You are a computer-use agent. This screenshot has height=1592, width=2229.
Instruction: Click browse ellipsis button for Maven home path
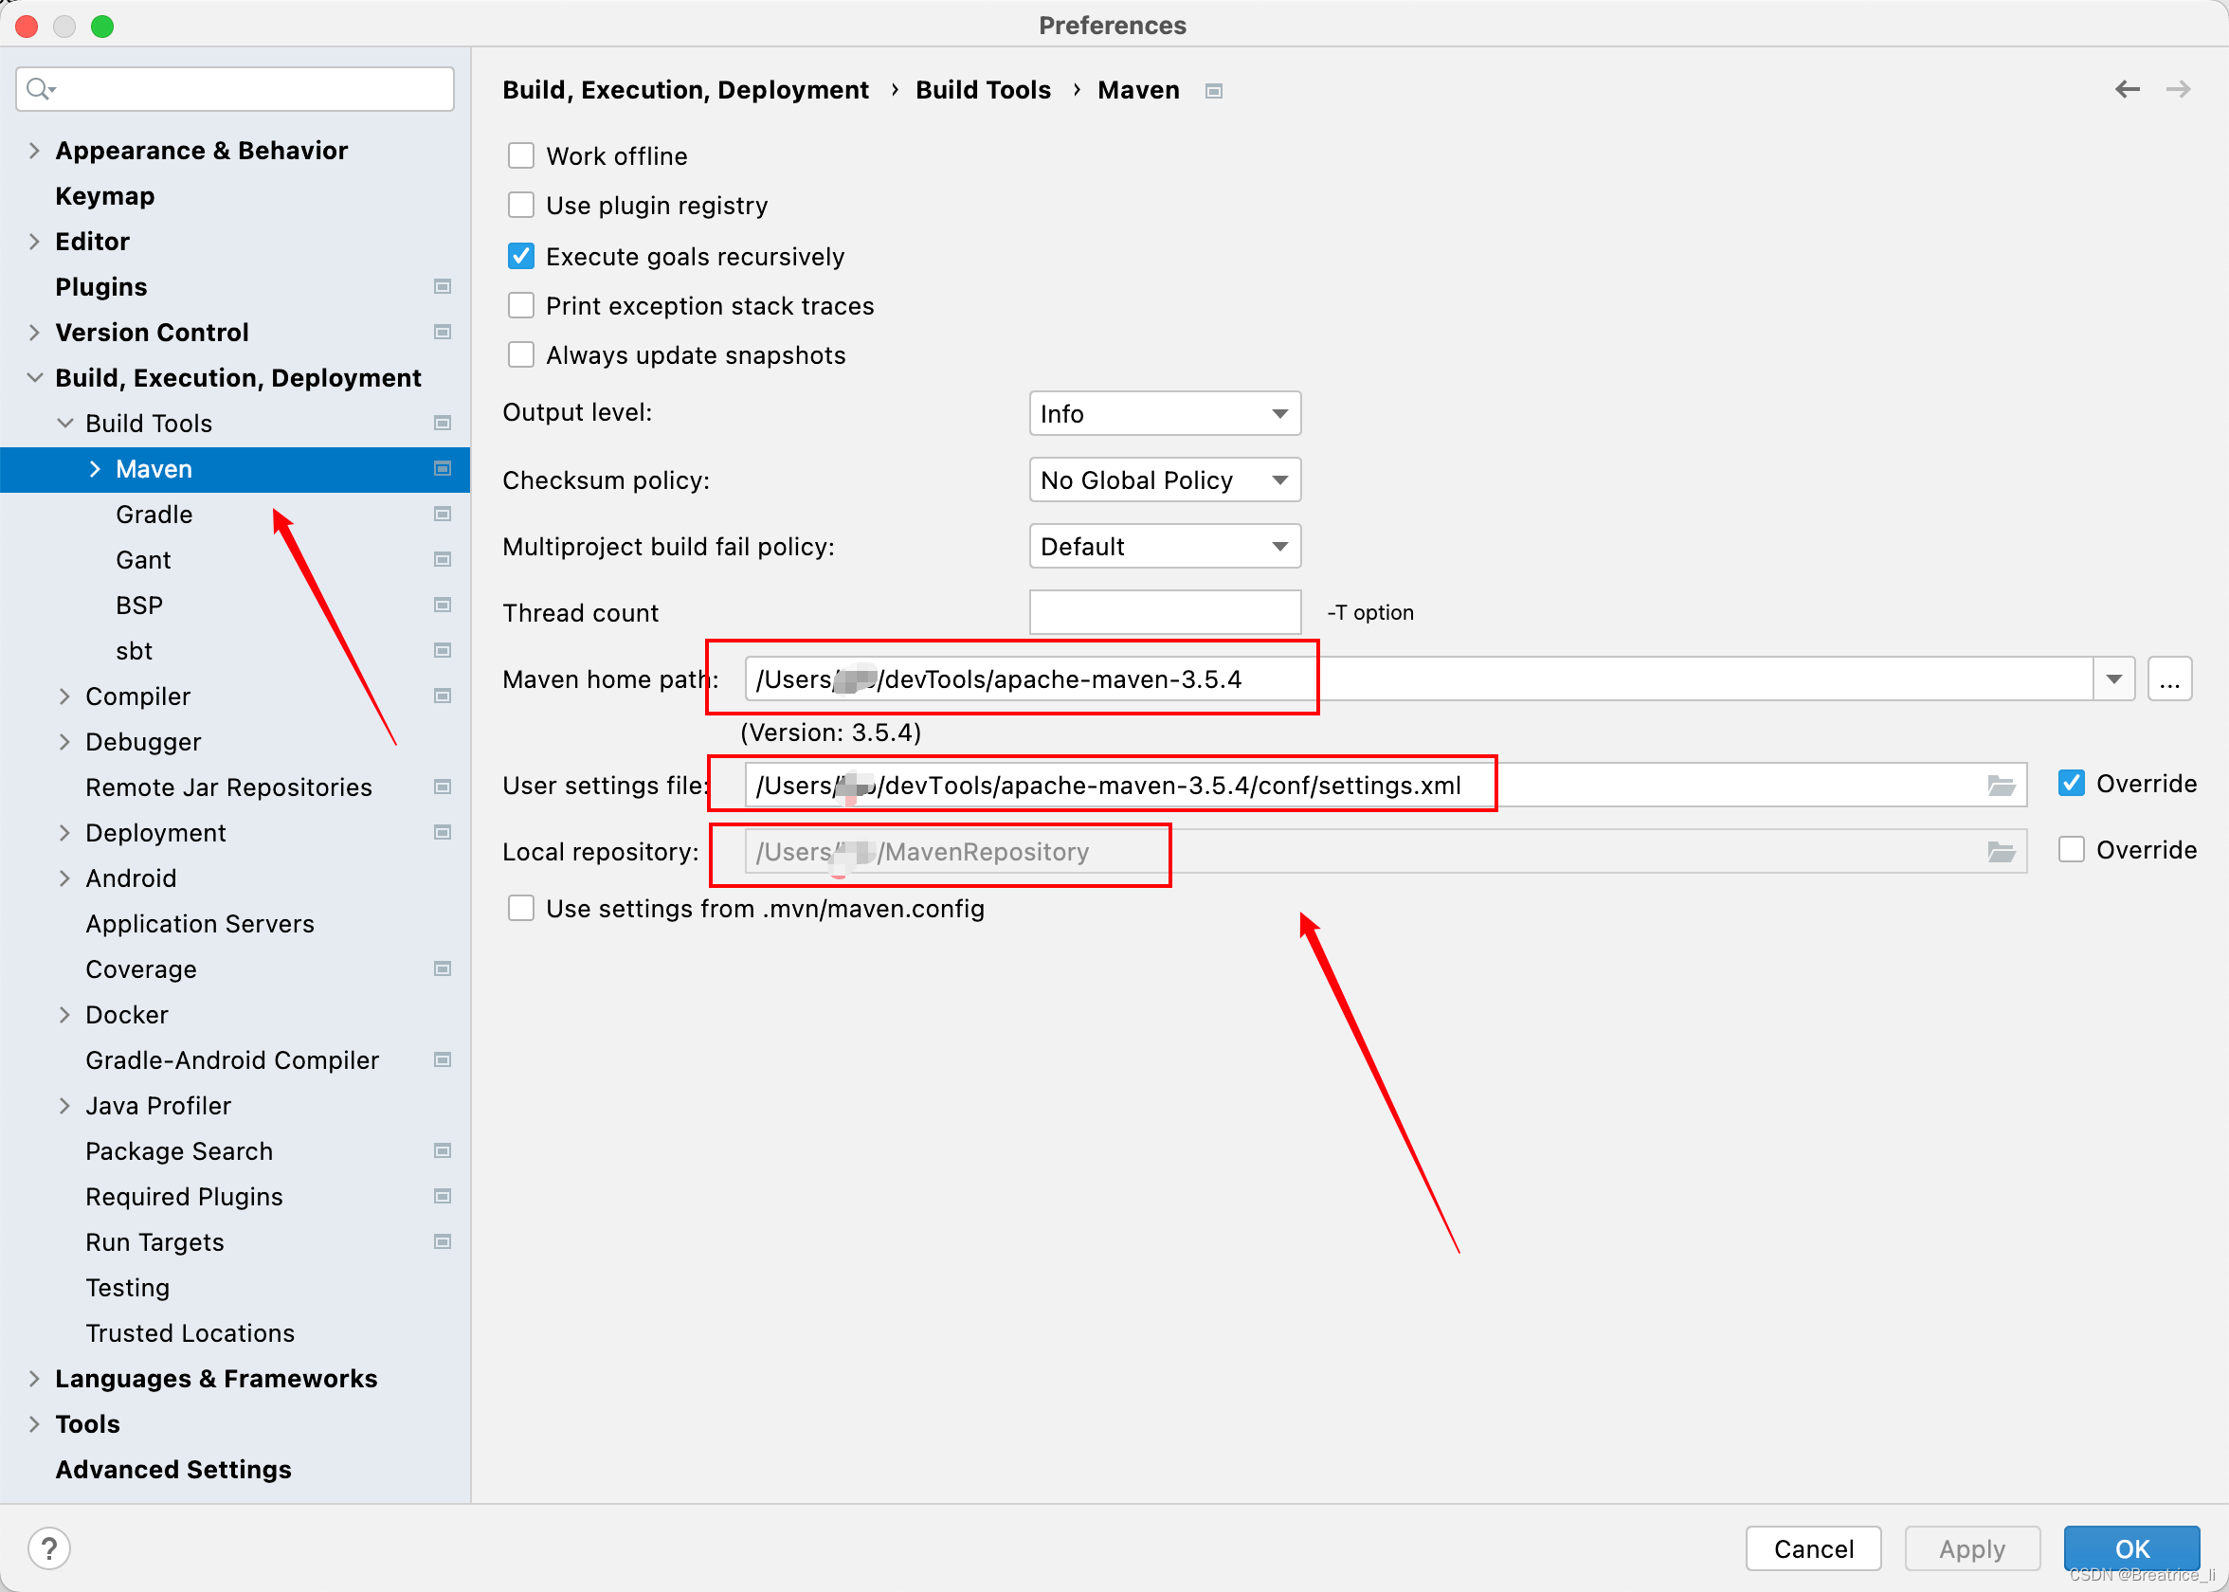click(2168, 679)
